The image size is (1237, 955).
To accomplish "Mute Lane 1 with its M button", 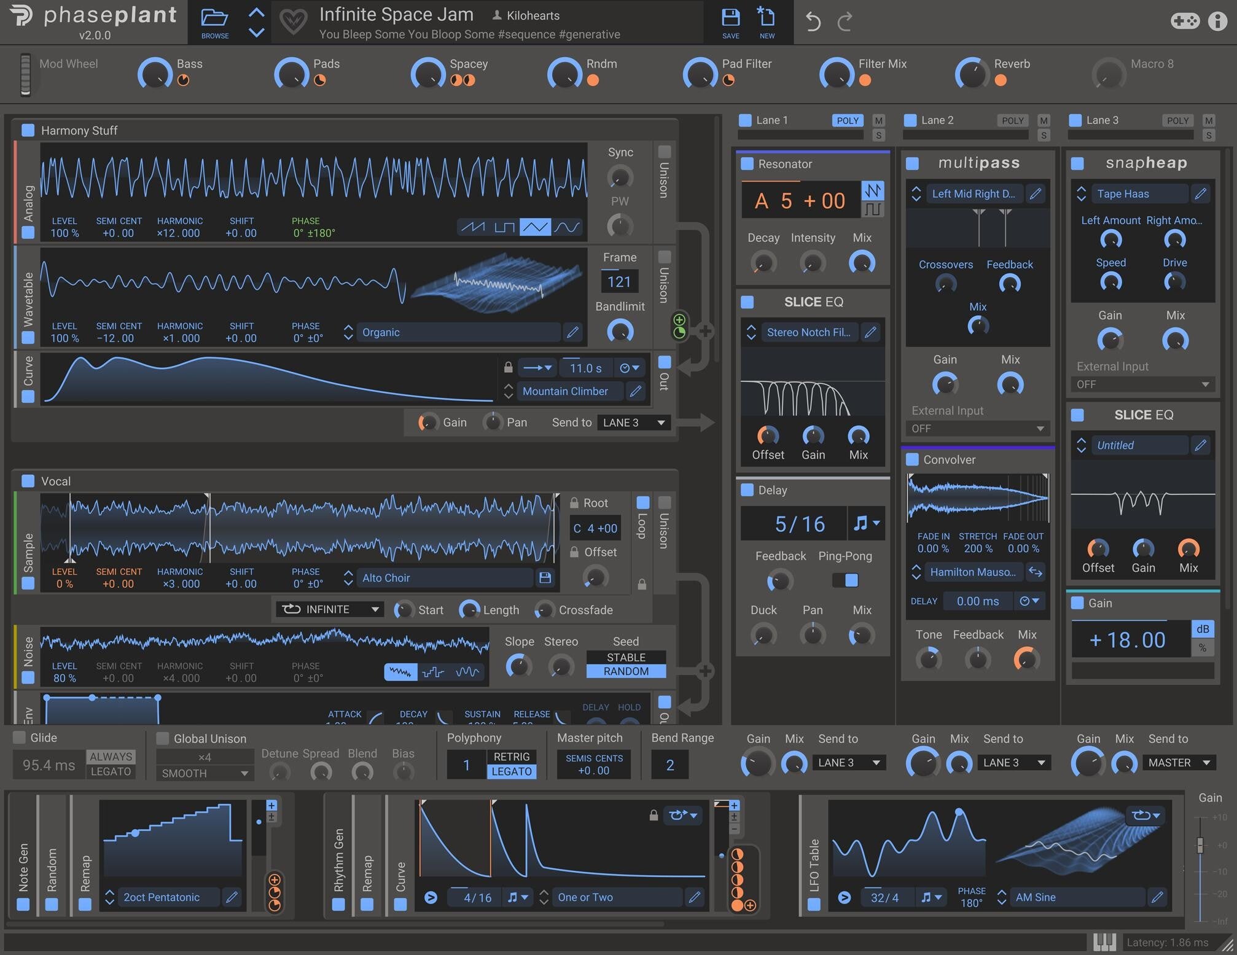I will point(880,120).
